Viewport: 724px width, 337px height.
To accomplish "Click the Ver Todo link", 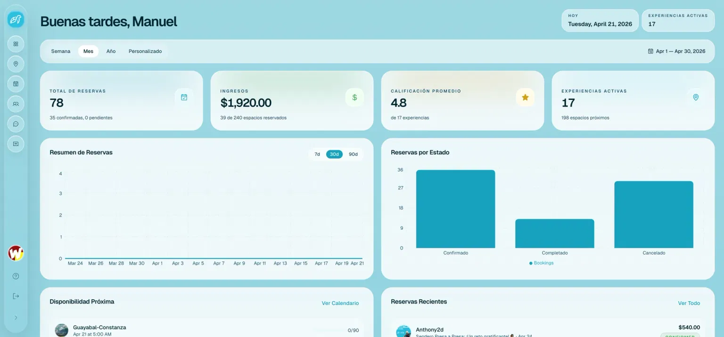I will [x=689, y=303].
